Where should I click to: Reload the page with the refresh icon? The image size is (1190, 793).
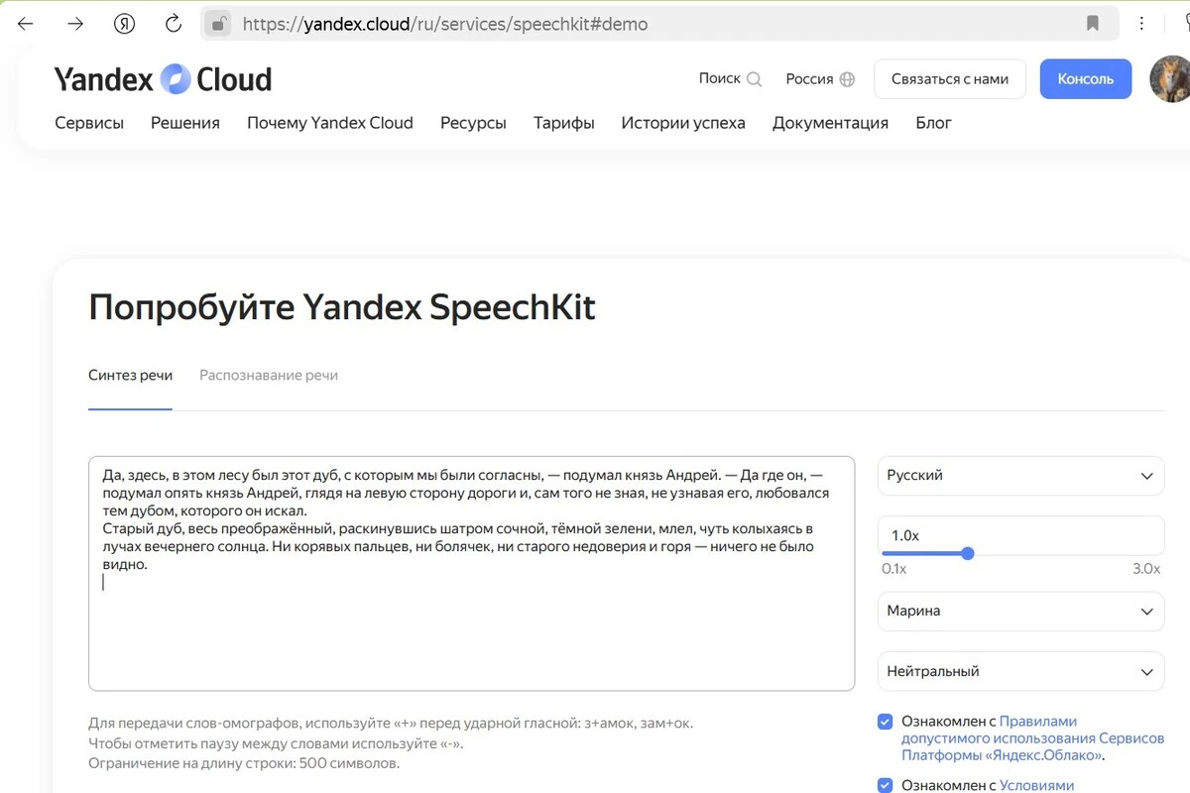[x=174, y=24]
